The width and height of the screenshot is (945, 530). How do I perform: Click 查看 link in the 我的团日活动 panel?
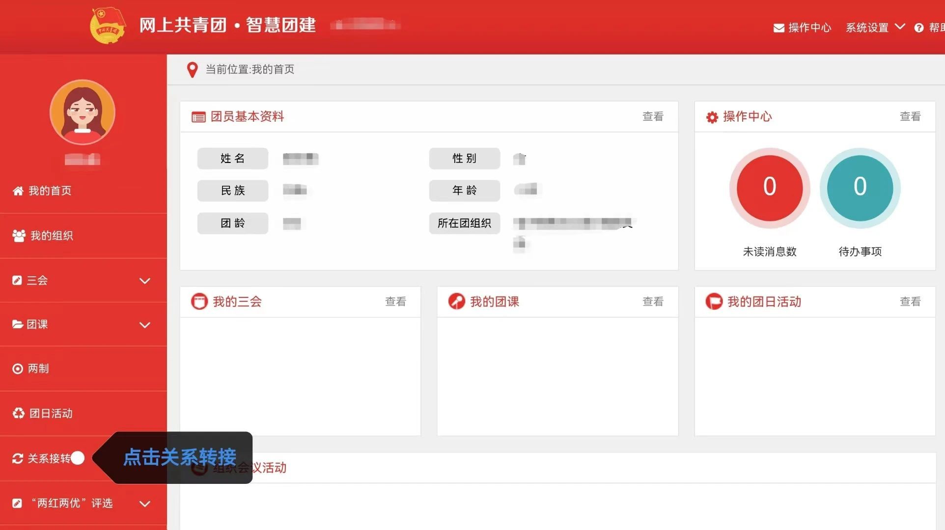coord(910,302)
